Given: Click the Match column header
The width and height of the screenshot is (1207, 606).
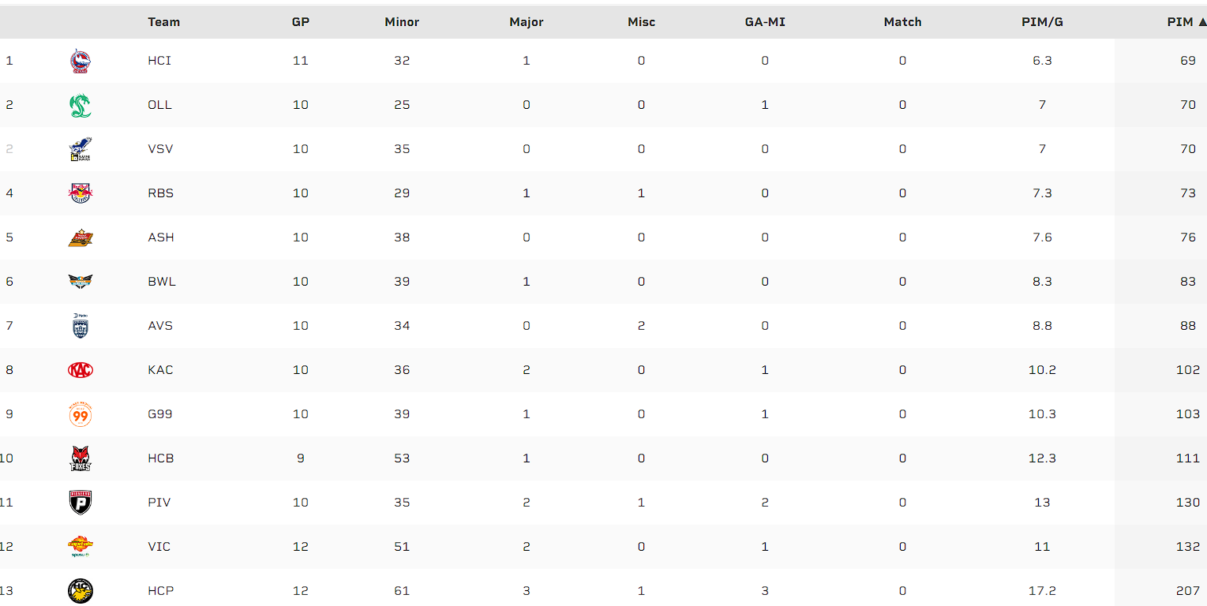Looking at the screenshot, I should [902, 22].
